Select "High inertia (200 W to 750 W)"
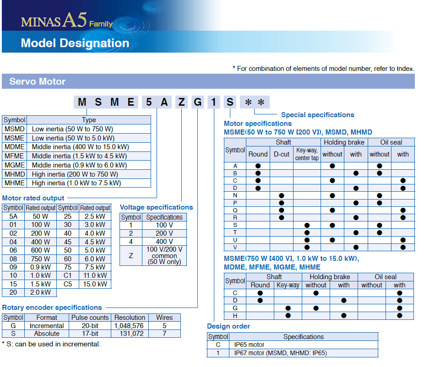 click(x=75, y=174)
